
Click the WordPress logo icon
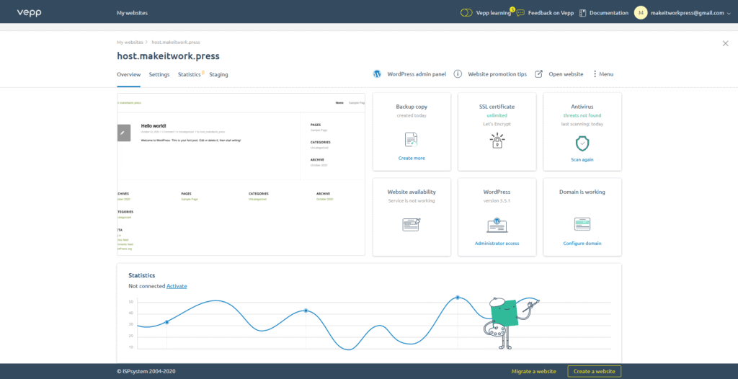(x=377, y=74)
